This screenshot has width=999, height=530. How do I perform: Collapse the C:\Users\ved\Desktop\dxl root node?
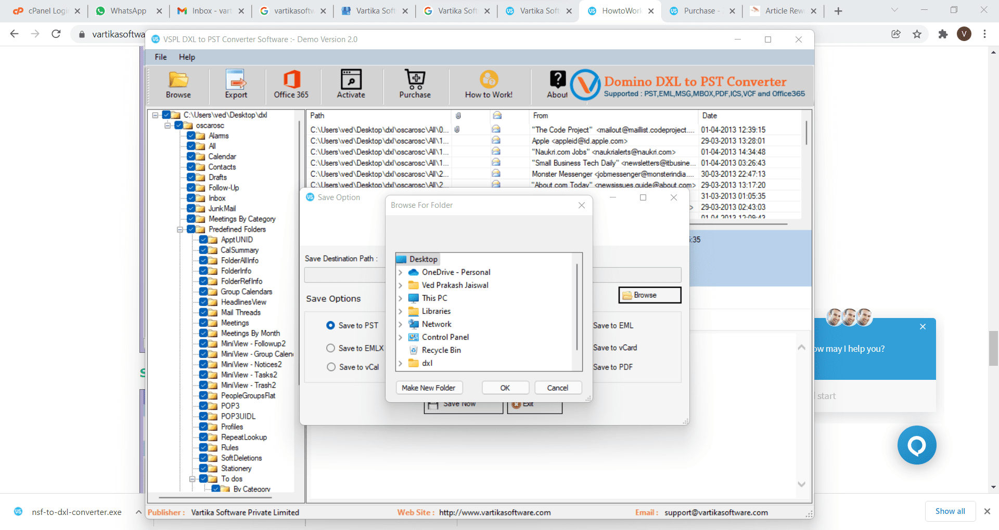(x=155, y=115)
